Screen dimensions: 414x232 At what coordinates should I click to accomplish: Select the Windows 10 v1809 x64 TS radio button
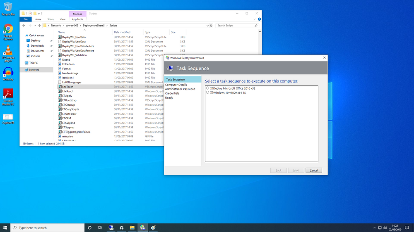(207, 92)
